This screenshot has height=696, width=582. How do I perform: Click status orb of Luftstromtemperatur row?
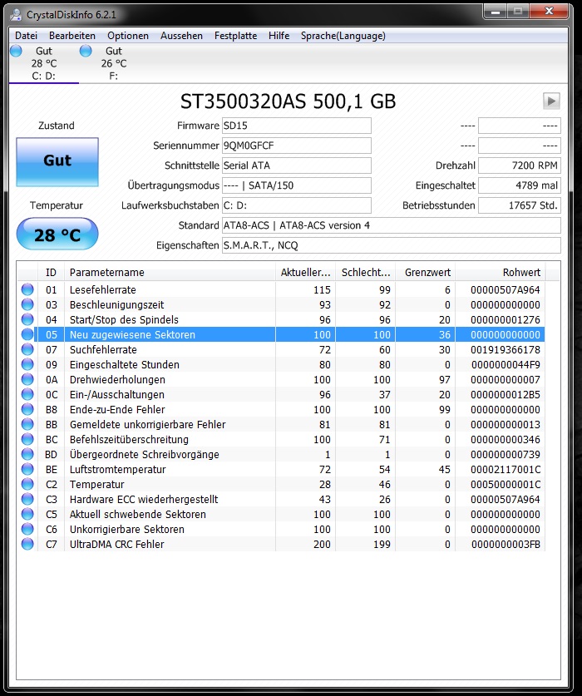[27, 469]
